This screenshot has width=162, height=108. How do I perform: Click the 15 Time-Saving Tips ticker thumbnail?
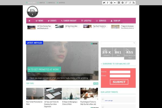pyautogui.click(x=31, y=27)
